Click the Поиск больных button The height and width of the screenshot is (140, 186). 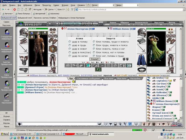[23, 14]
